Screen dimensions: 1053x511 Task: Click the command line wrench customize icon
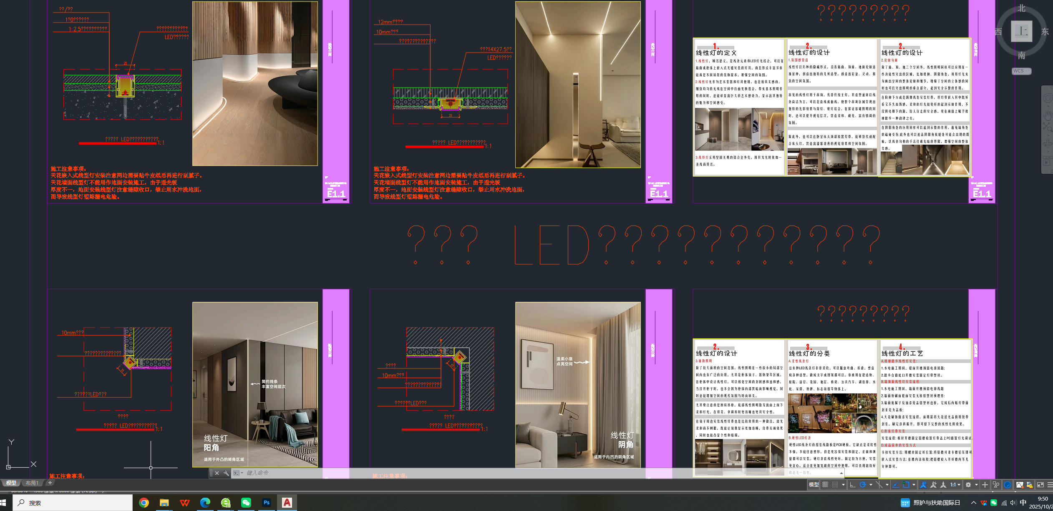point(226,473)
